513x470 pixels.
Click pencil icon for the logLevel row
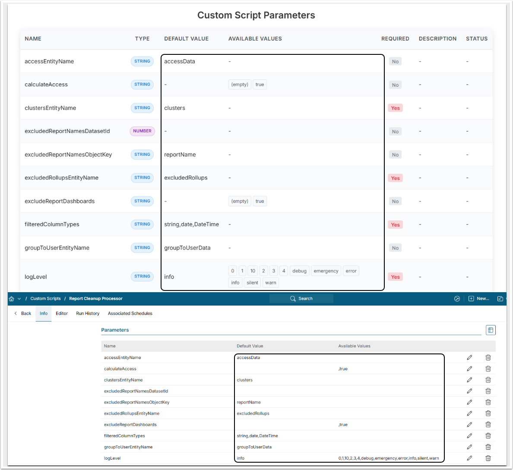pos(469,458)
